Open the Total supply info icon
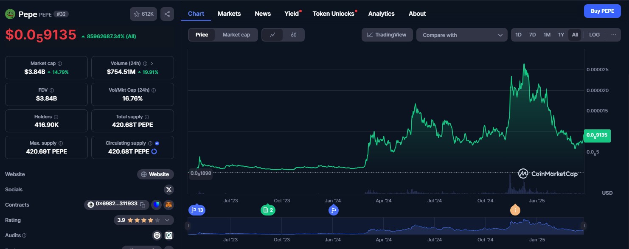 [147, 117]
